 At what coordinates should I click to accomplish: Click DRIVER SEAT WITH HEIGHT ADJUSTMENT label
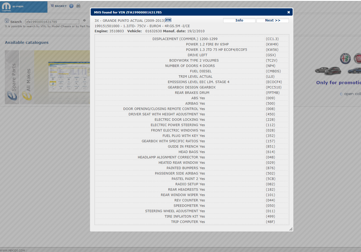click(x=163, y=114)
